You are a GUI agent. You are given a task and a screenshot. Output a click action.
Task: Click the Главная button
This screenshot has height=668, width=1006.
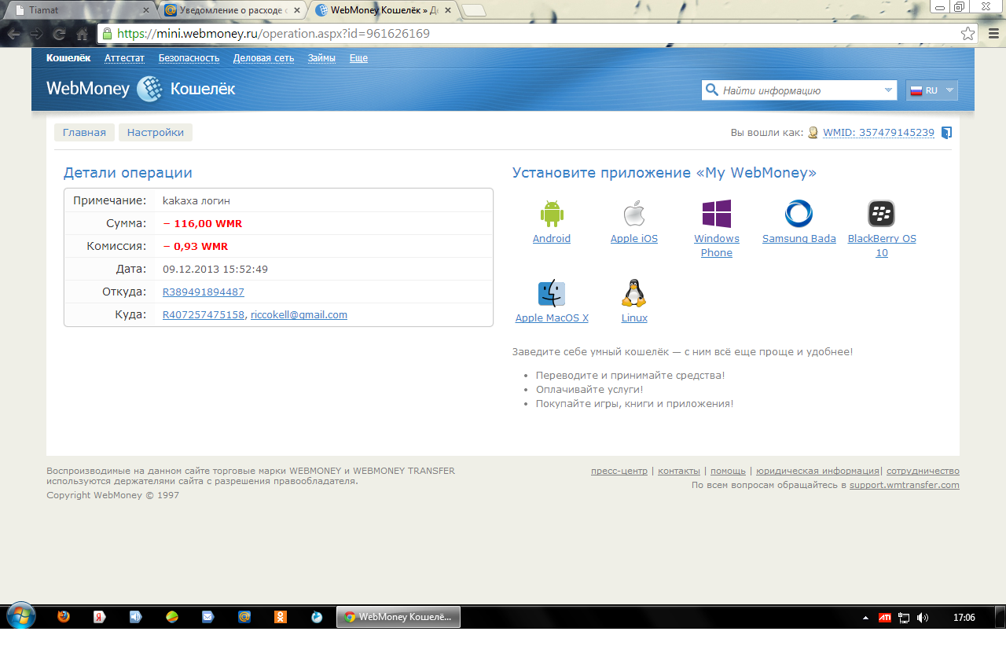(84, 132)
